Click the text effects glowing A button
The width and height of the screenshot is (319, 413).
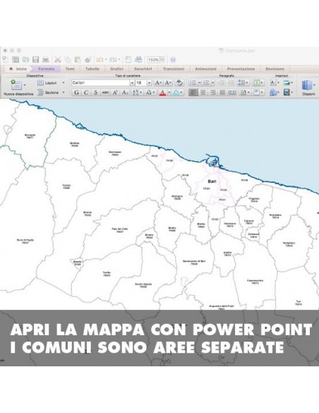tap(176, 93)
